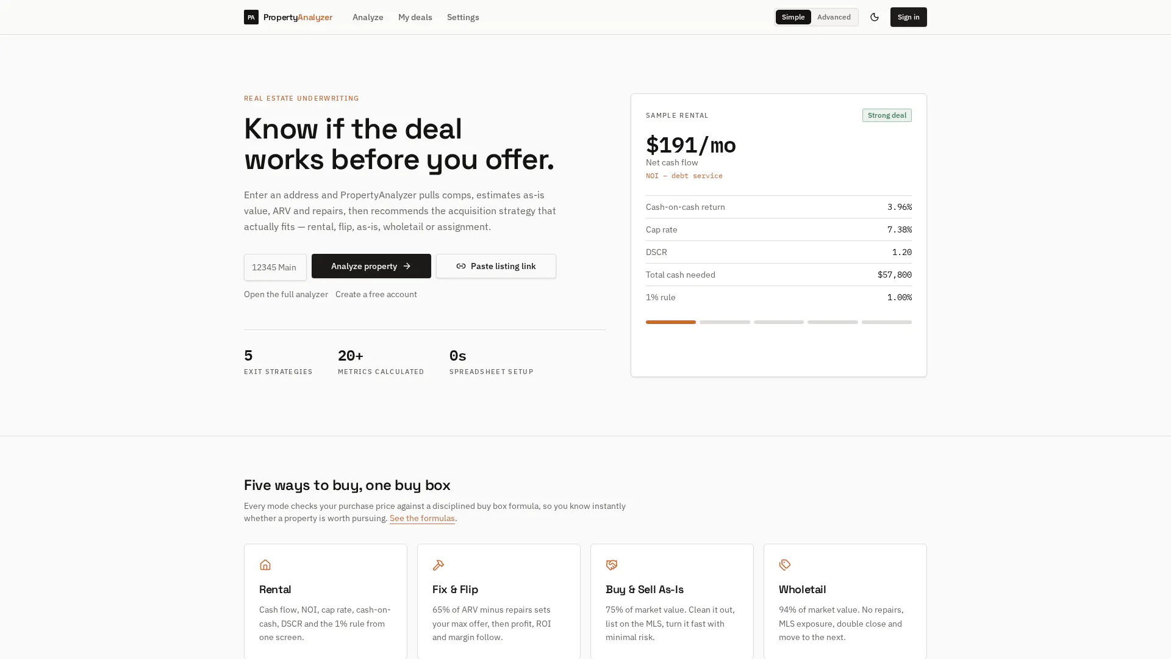1171x659 pixels.
Task: Select the first sample carousel indicator
Action: click(670, 322)
